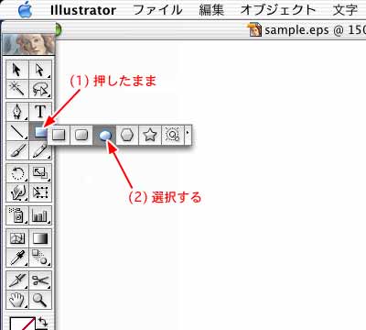Click the flyout tearoff arrow
Screen dimensions: 366x330
point(188,135)
